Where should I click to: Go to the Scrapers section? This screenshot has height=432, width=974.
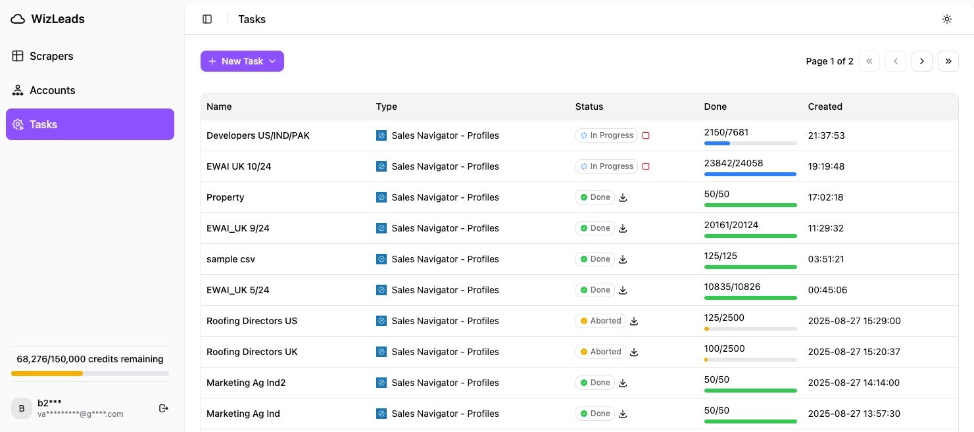coord(51,56)
